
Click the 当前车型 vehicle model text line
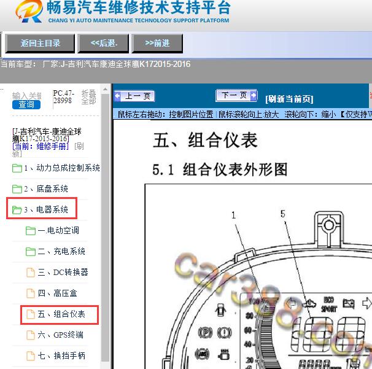tap(95, 64)
